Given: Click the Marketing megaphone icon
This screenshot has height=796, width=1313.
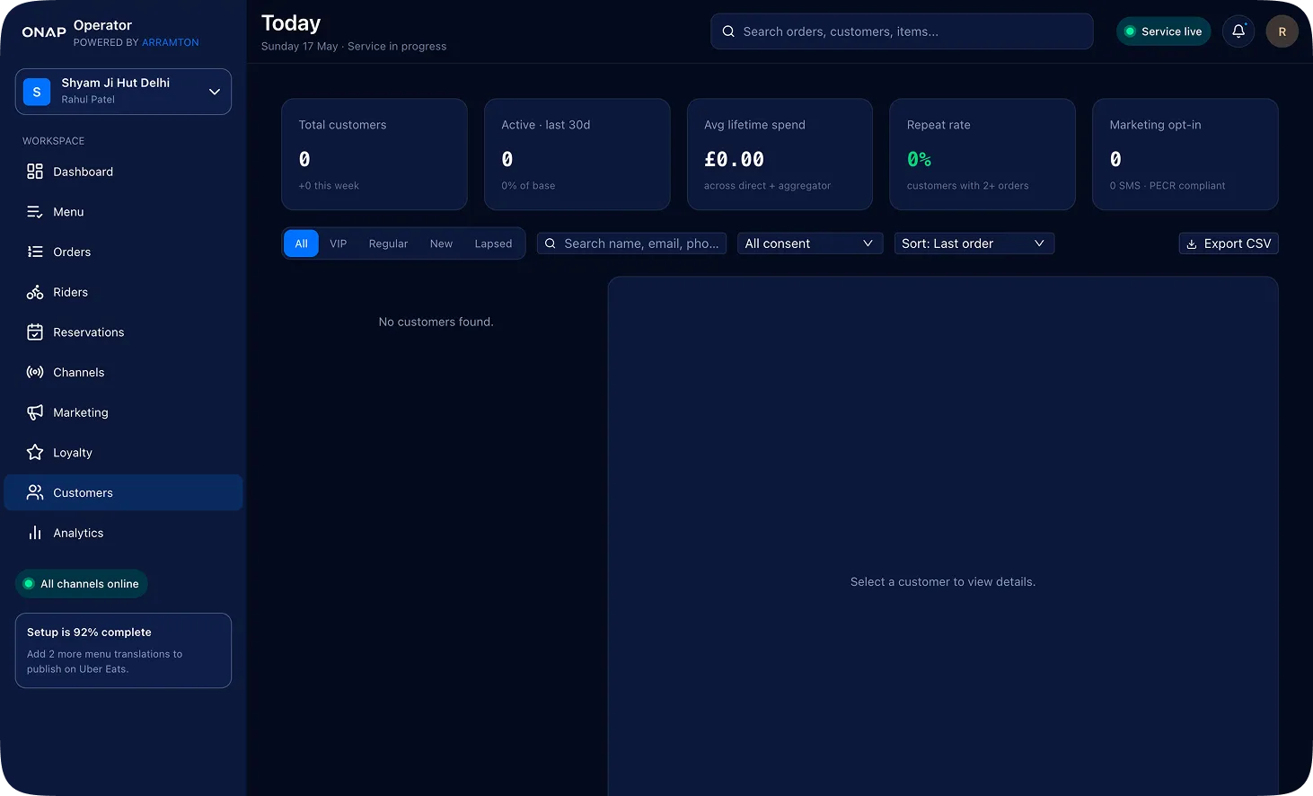Looking at the screenshot, I should coord(35,412).
